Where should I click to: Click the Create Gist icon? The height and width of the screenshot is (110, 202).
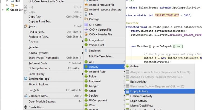pos(26,107)
